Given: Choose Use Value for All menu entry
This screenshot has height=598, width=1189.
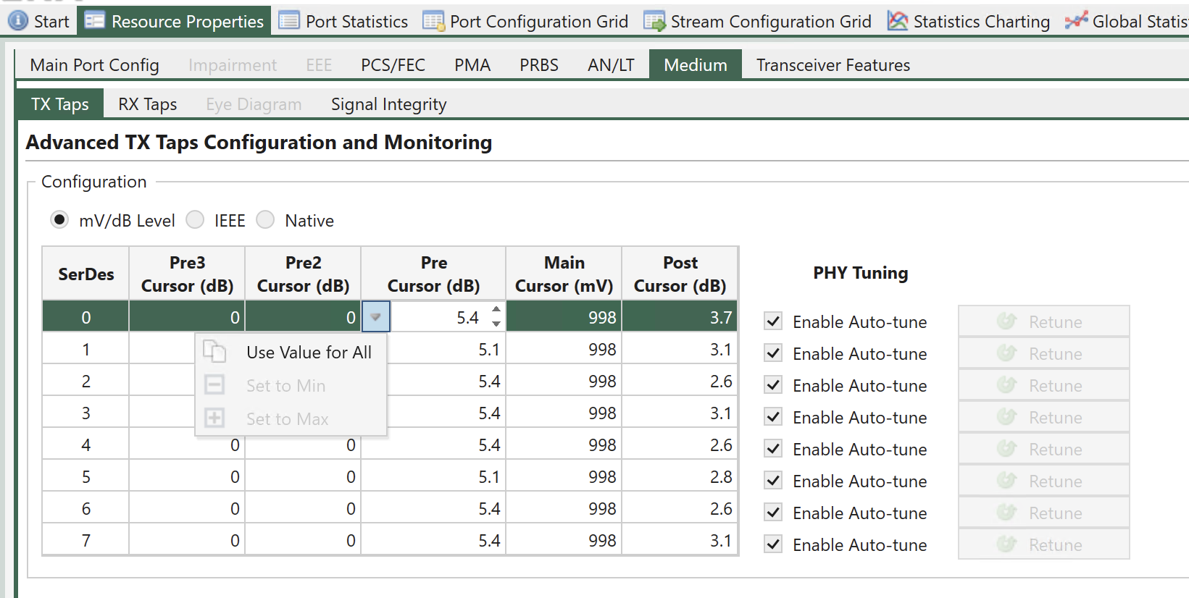Looking at the screenshot, I should pyautogui.click(x=291, y=353).
